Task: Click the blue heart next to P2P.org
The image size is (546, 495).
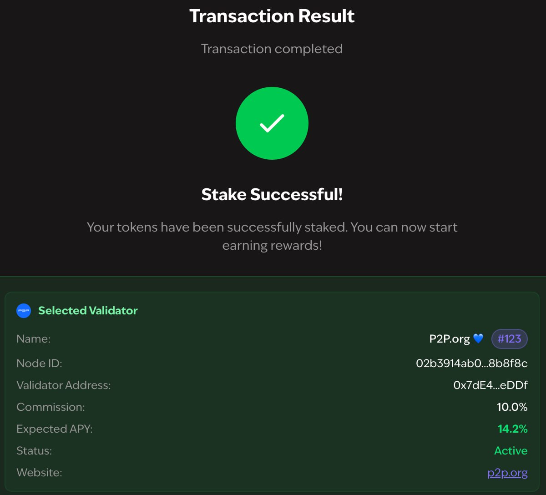Action: pyautogui.click(x=478, y=339)
